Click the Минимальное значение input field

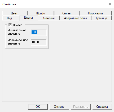point(39,33)
